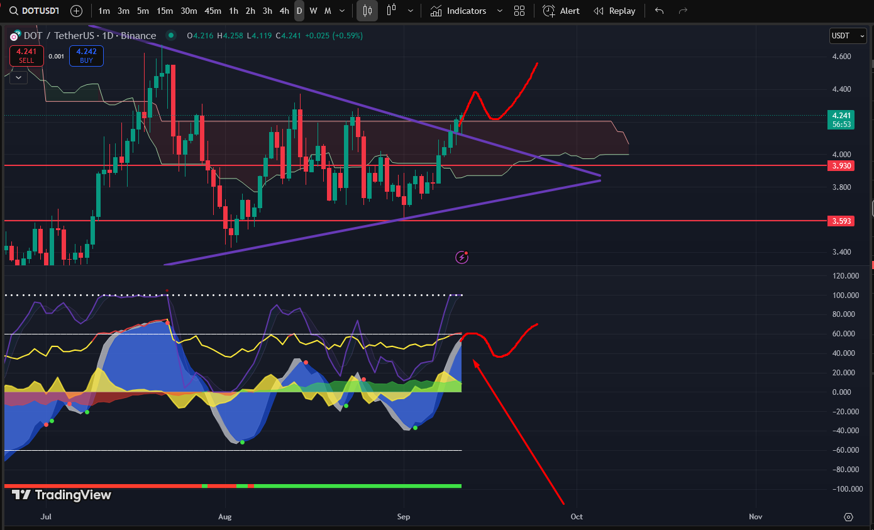Switch to the 1m timeframe
This screenshot has width=874, height=530.
[104, 11]
